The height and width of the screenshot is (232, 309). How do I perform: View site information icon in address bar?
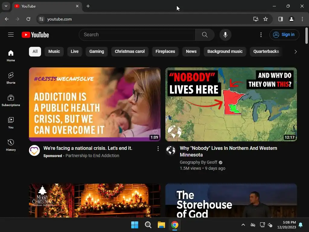tap(41, 19)
